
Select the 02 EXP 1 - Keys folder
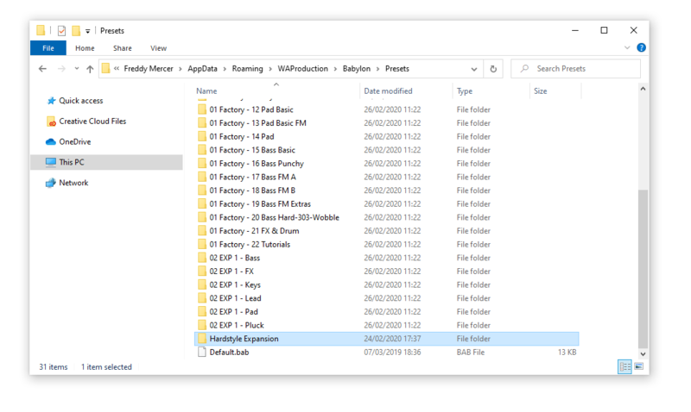click(x=234, y=285)
